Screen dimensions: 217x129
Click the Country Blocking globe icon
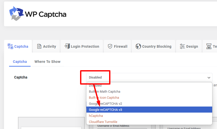point(138,46)
